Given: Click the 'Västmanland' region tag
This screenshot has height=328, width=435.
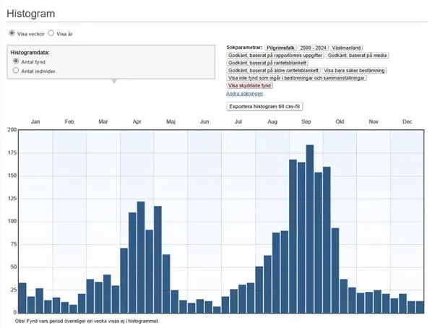Looking at the screenshot, I should 348,48.
